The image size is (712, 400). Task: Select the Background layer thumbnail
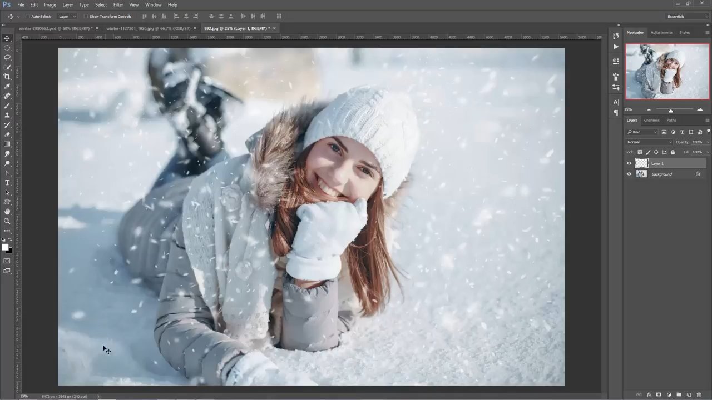[x=642, y=174]
